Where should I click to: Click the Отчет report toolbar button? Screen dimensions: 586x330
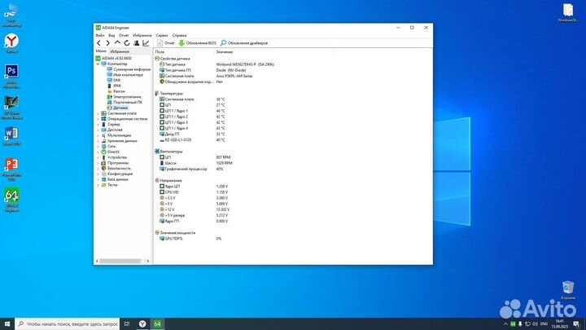pyautogui.click(x=166, y=43)
